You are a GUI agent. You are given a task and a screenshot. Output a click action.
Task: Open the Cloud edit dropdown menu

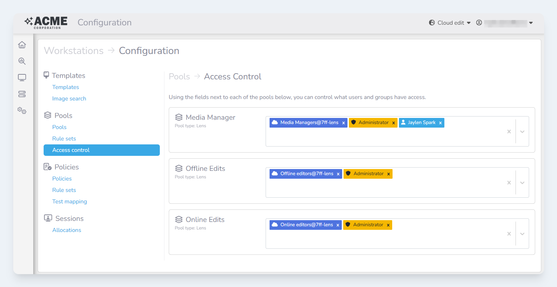click(450, 23)
